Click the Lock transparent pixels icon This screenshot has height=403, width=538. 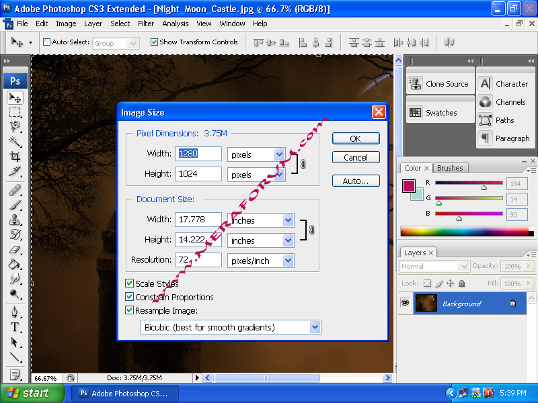click(427, 283)
